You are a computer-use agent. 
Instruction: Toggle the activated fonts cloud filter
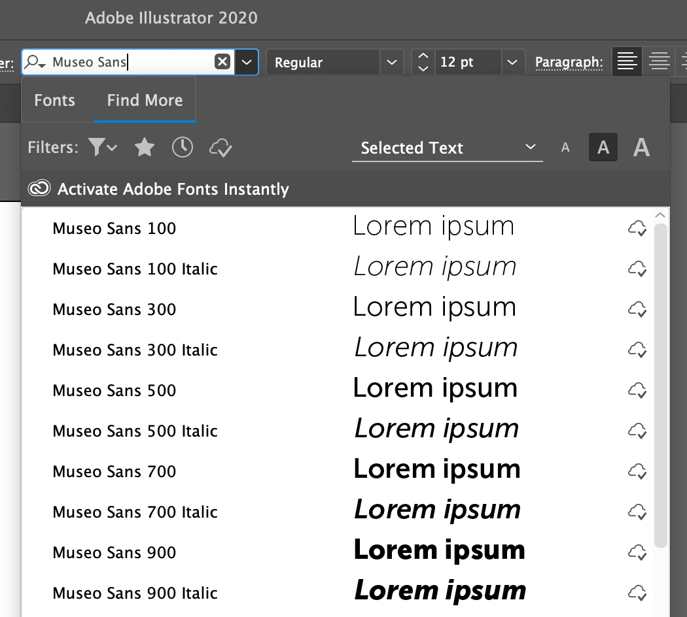pyautogui.click(x=220, y=148)
